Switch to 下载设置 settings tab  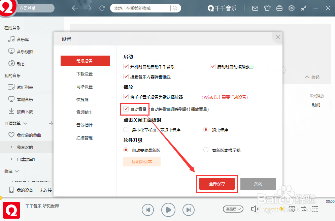click(85, 74)
